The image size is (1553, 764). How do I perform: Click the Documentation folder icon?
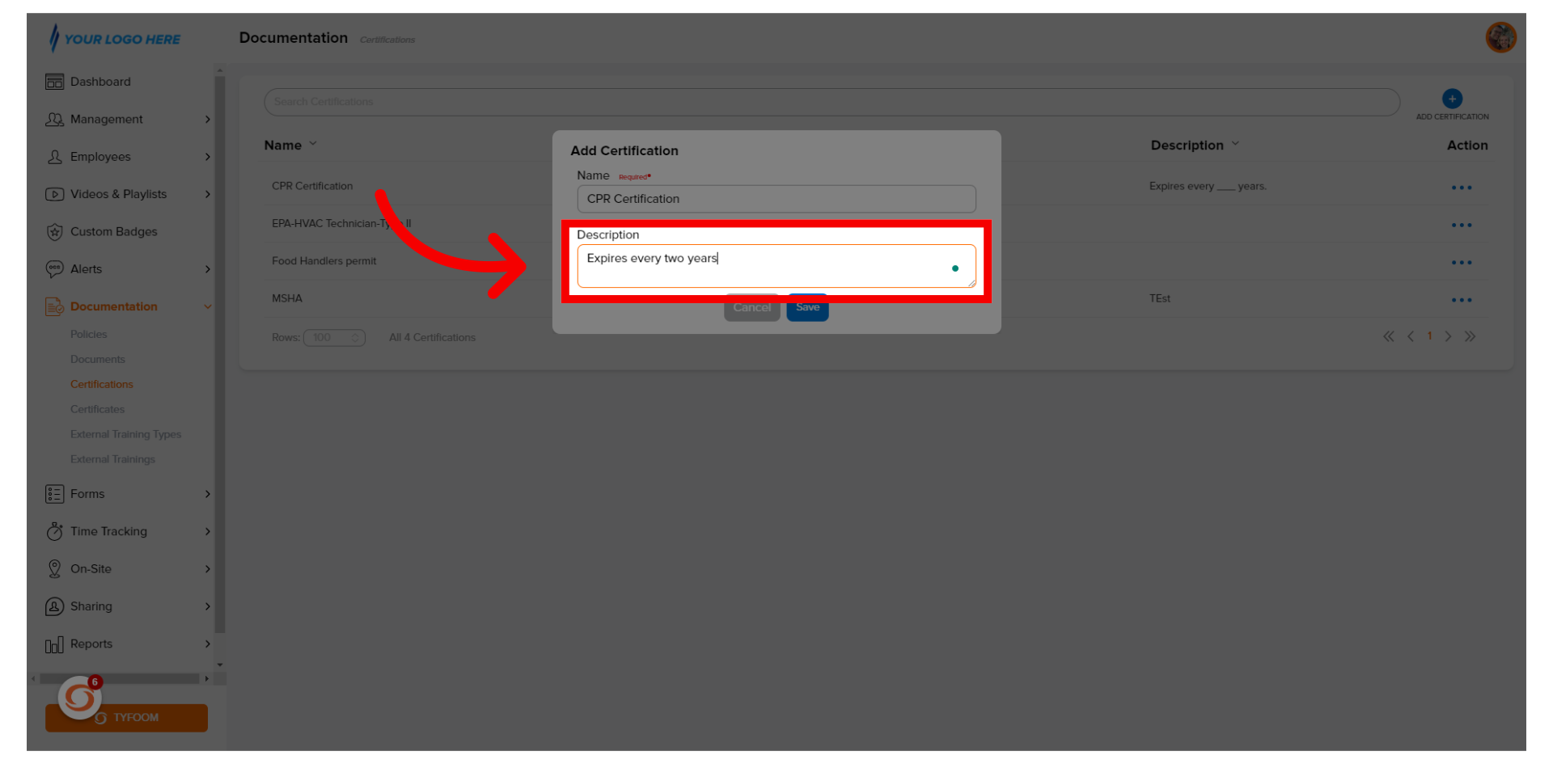[x=54, y=306]
